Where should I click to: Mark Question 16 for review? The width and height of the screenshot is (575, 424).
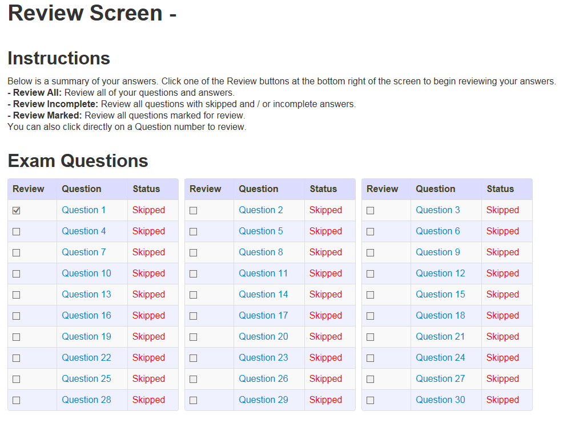click(x=16, y=316)
